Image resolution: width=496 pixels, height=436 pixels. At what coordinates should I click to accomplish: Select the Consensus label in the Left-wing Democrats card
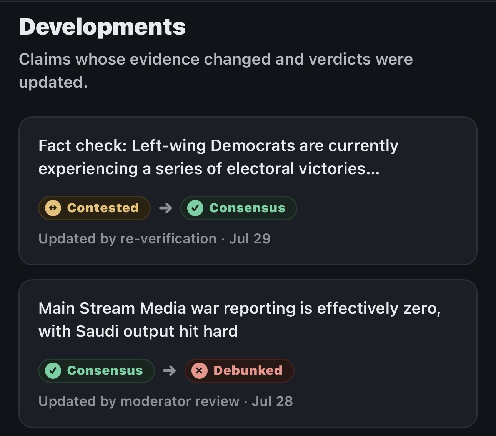[247, 208]
